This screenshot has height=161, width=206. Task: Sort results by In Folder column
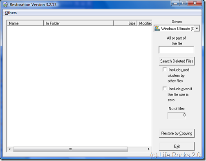(x=78, y=23)
